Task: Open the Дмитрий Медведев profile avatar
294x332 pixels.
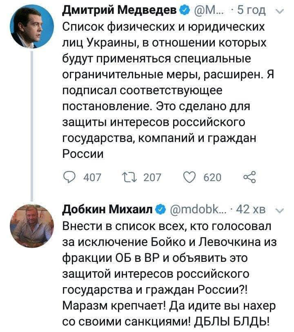Action: [31, 27]
